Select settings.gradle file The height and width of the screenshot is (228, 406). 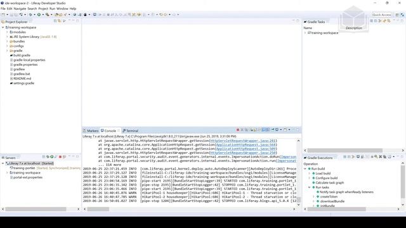(x=22, y=83)
